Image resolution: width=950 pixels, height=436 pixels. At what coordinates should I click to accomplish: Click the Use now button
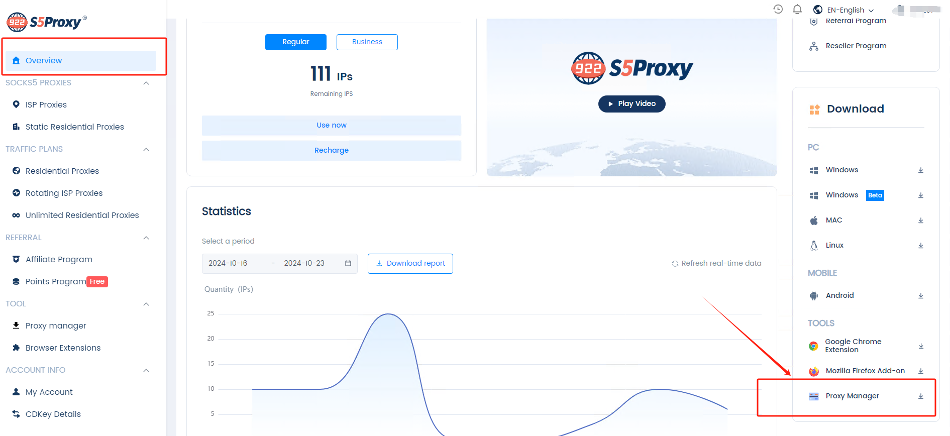pyautogui.click(x=331, y=126)
